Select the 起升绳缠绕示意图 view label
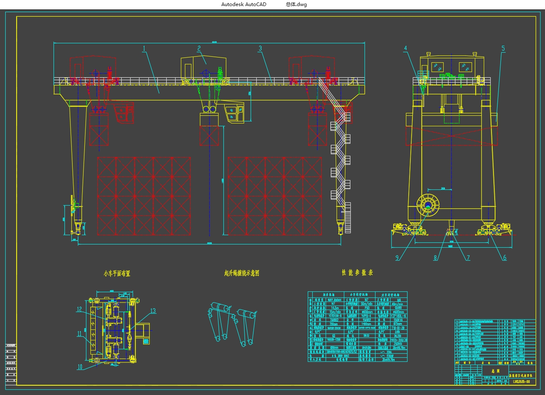 pyautogui.click(x=242, y=273)
